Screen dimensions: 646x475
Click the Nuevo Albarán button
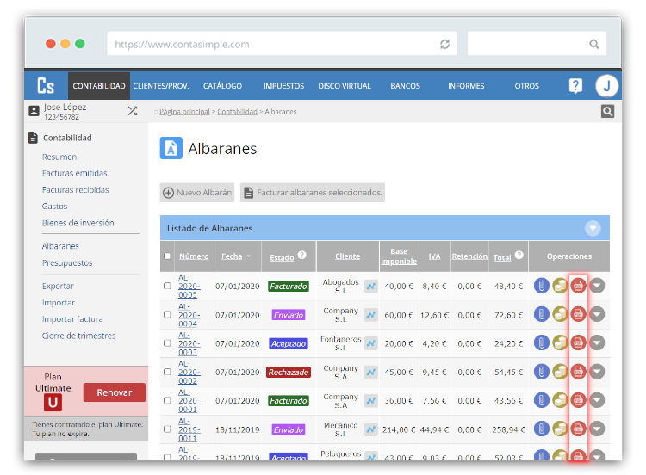[197, 192]
